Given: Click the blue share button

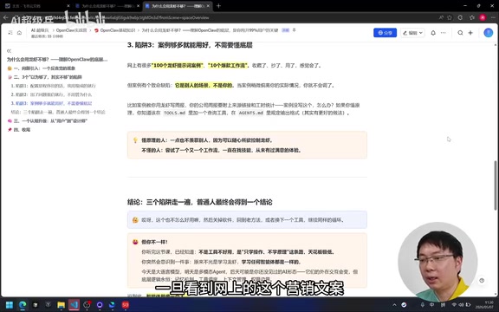Looking at the screenshot, I should pos(385,33).
